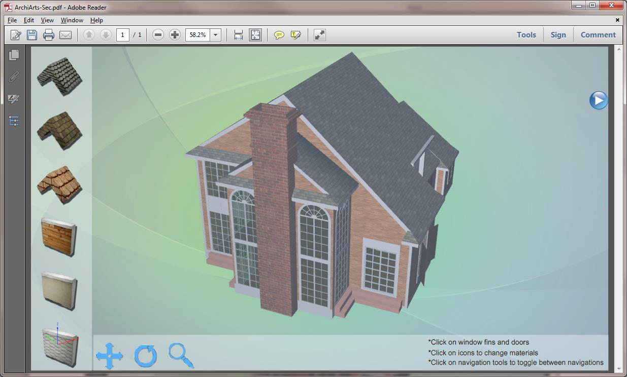Save the file using the floppy disk icon

point(32,35)
